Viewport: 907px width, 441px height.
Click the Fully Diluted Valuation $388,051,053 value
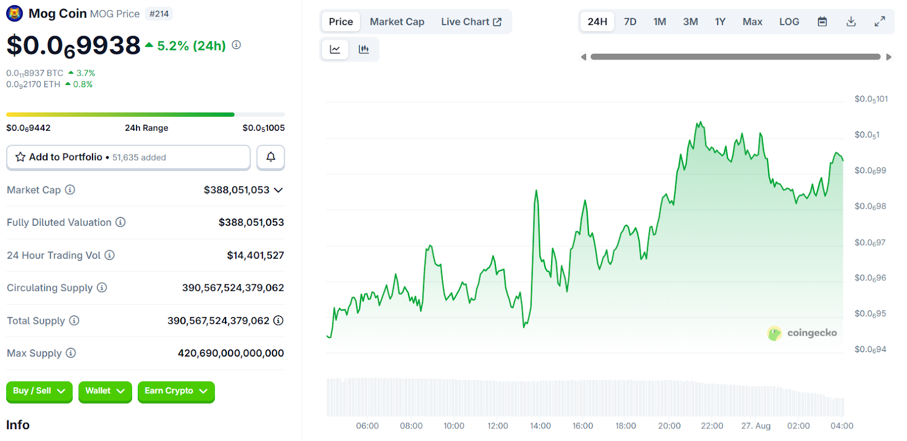(251, 222)
